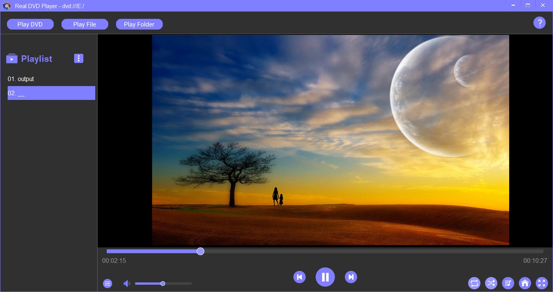Screen dimensions: 553x292
Task: Open the help question mark icon
Action: 540,23
